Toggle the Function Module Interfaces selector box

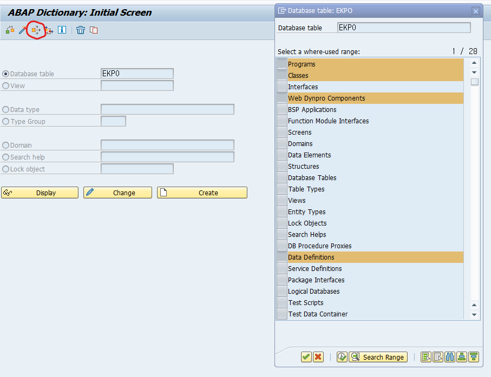point(282,121)
